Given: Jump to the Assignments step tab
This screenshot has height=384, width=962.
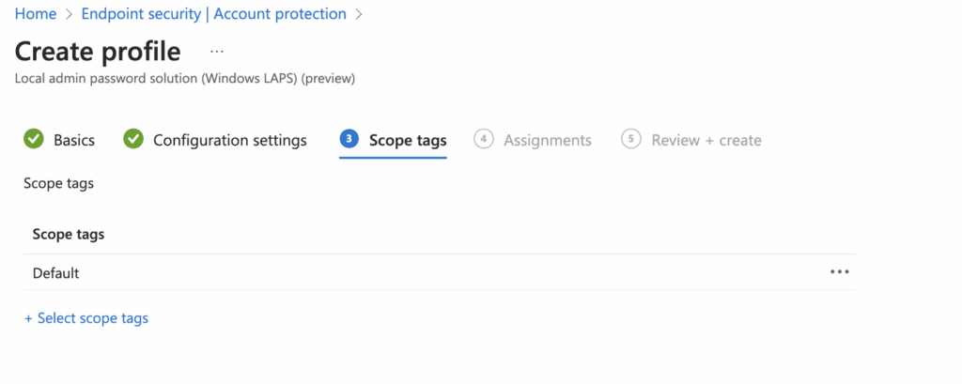Looking at the screenshot, I should [x=547, y=140].
